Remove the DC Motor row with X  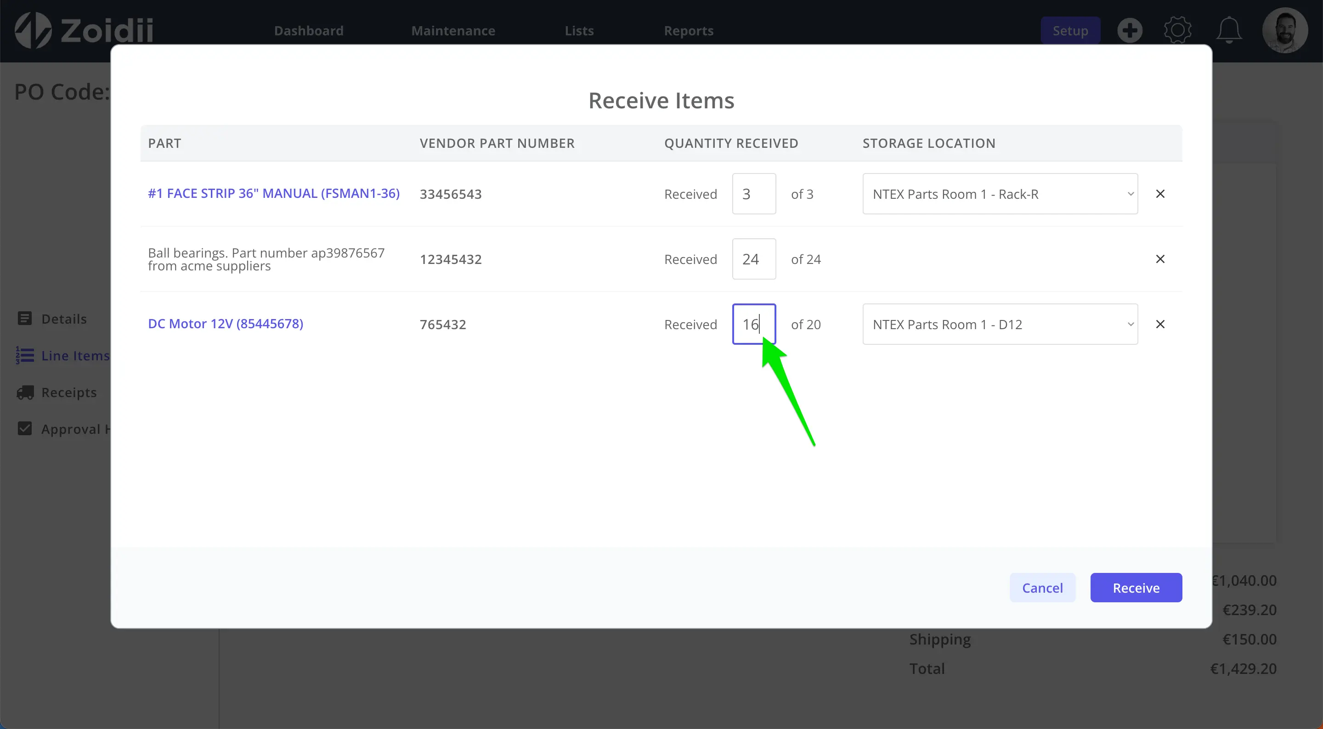click(x=1159, y=324)
